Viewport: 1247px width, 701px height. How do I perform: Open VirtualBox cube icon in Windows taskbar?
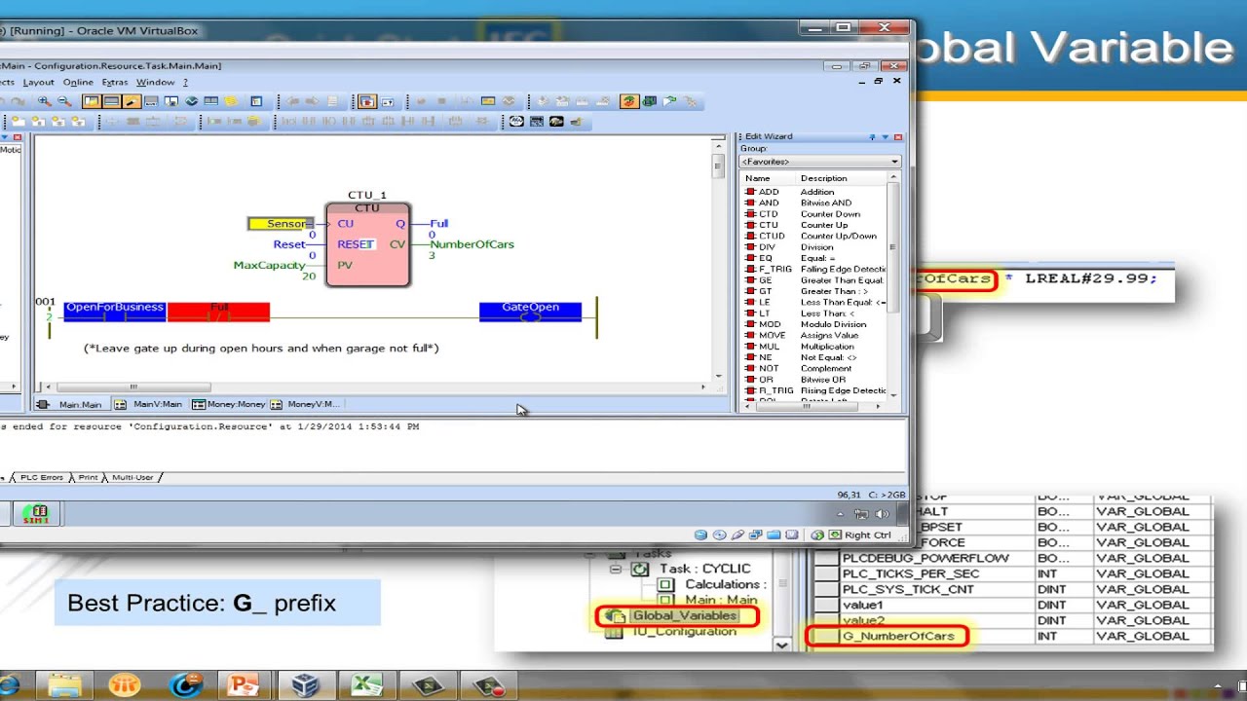pos(305,684)
